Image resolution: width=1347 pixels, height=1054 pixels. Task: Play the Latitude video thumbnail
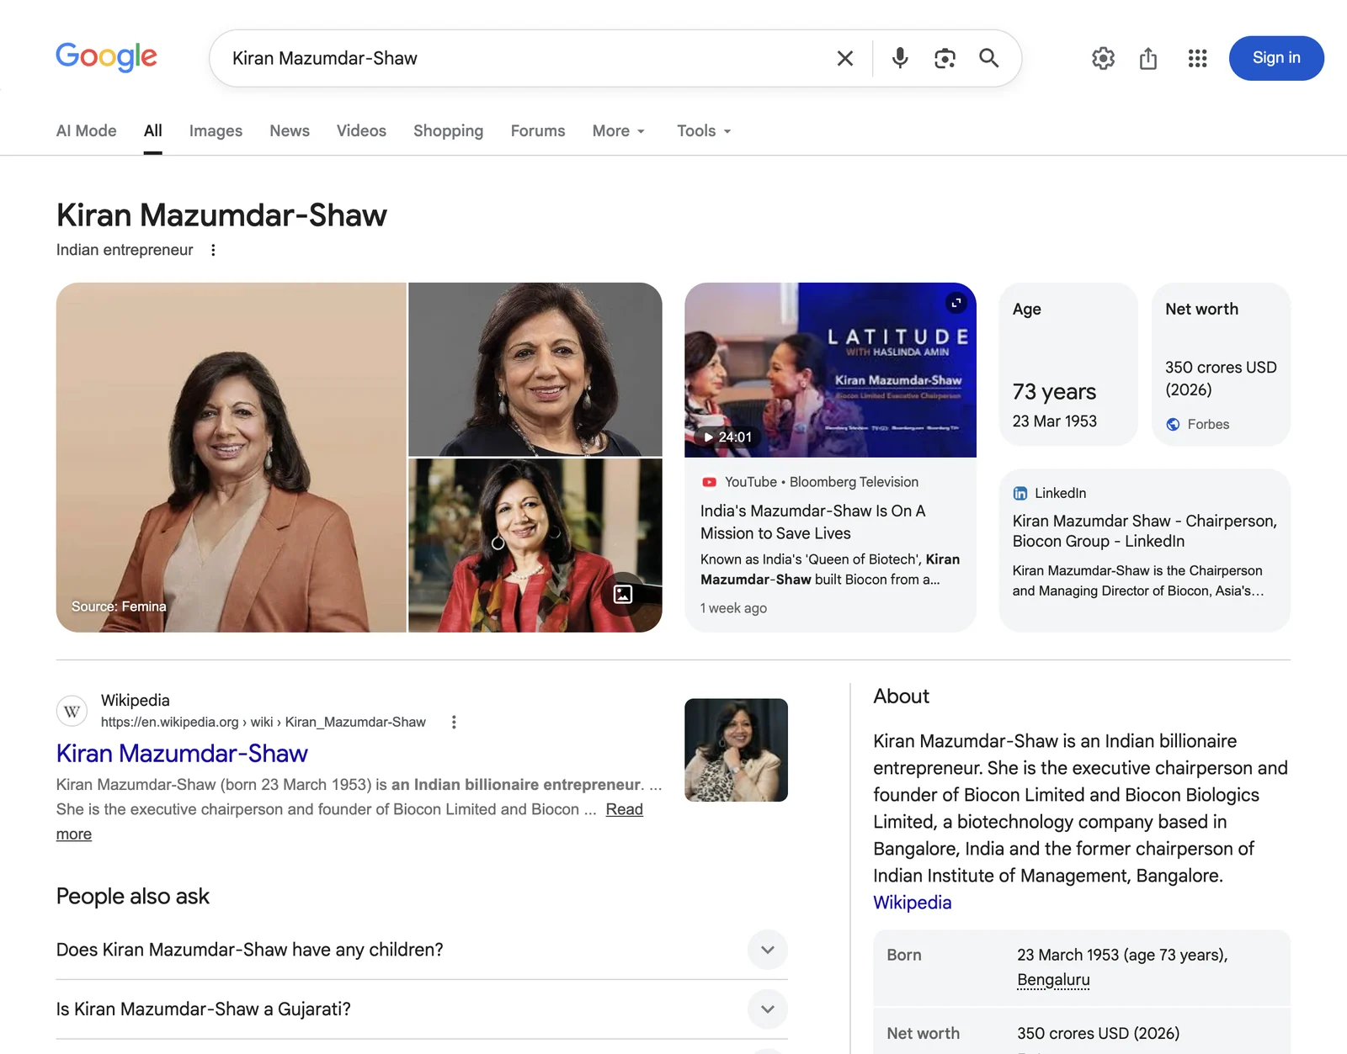click(830, 370)
